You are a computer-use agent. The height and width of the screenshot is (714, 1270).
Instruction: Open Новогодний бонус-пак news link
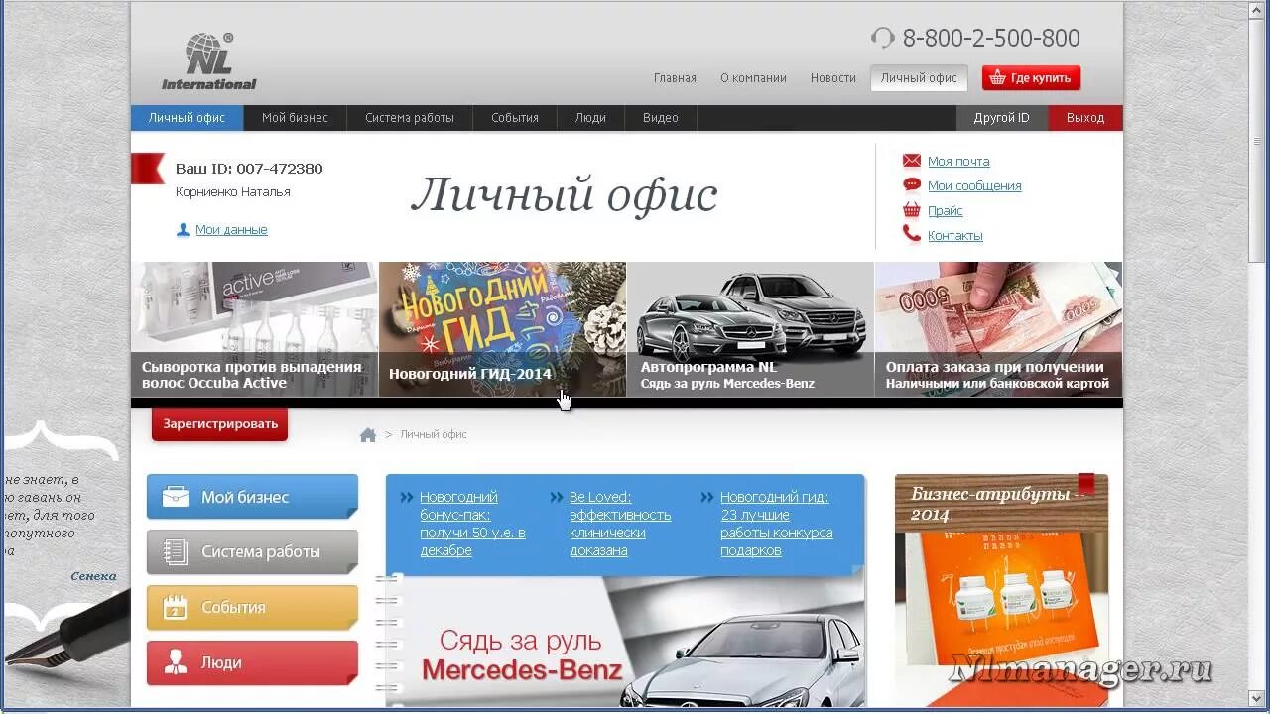pyautogui.click(x=472, y=524)
